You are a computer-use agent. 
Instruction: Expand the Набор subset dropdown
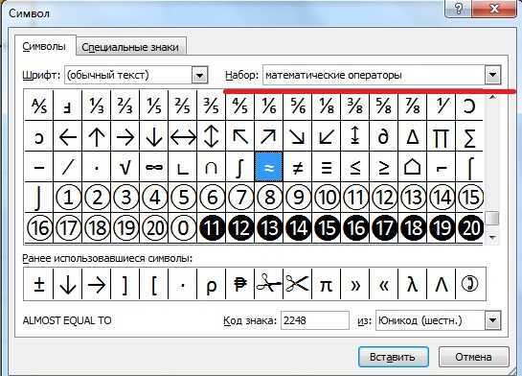pos(492,75)
